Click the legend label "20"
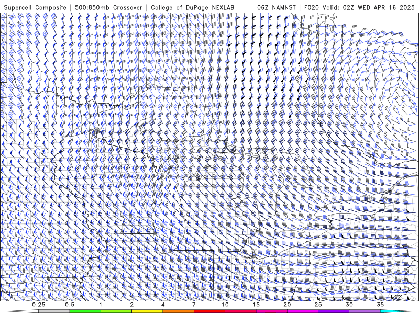The image size is (419, 314). [x=287, y=305]
